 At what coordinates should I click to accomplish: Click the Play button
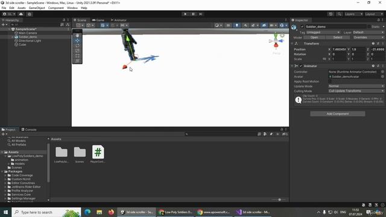185,14
